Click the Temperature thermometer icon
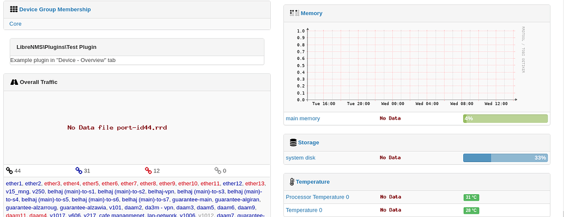Image resolution: width=564 pixels, height=217 pixels. pos(292,182)
